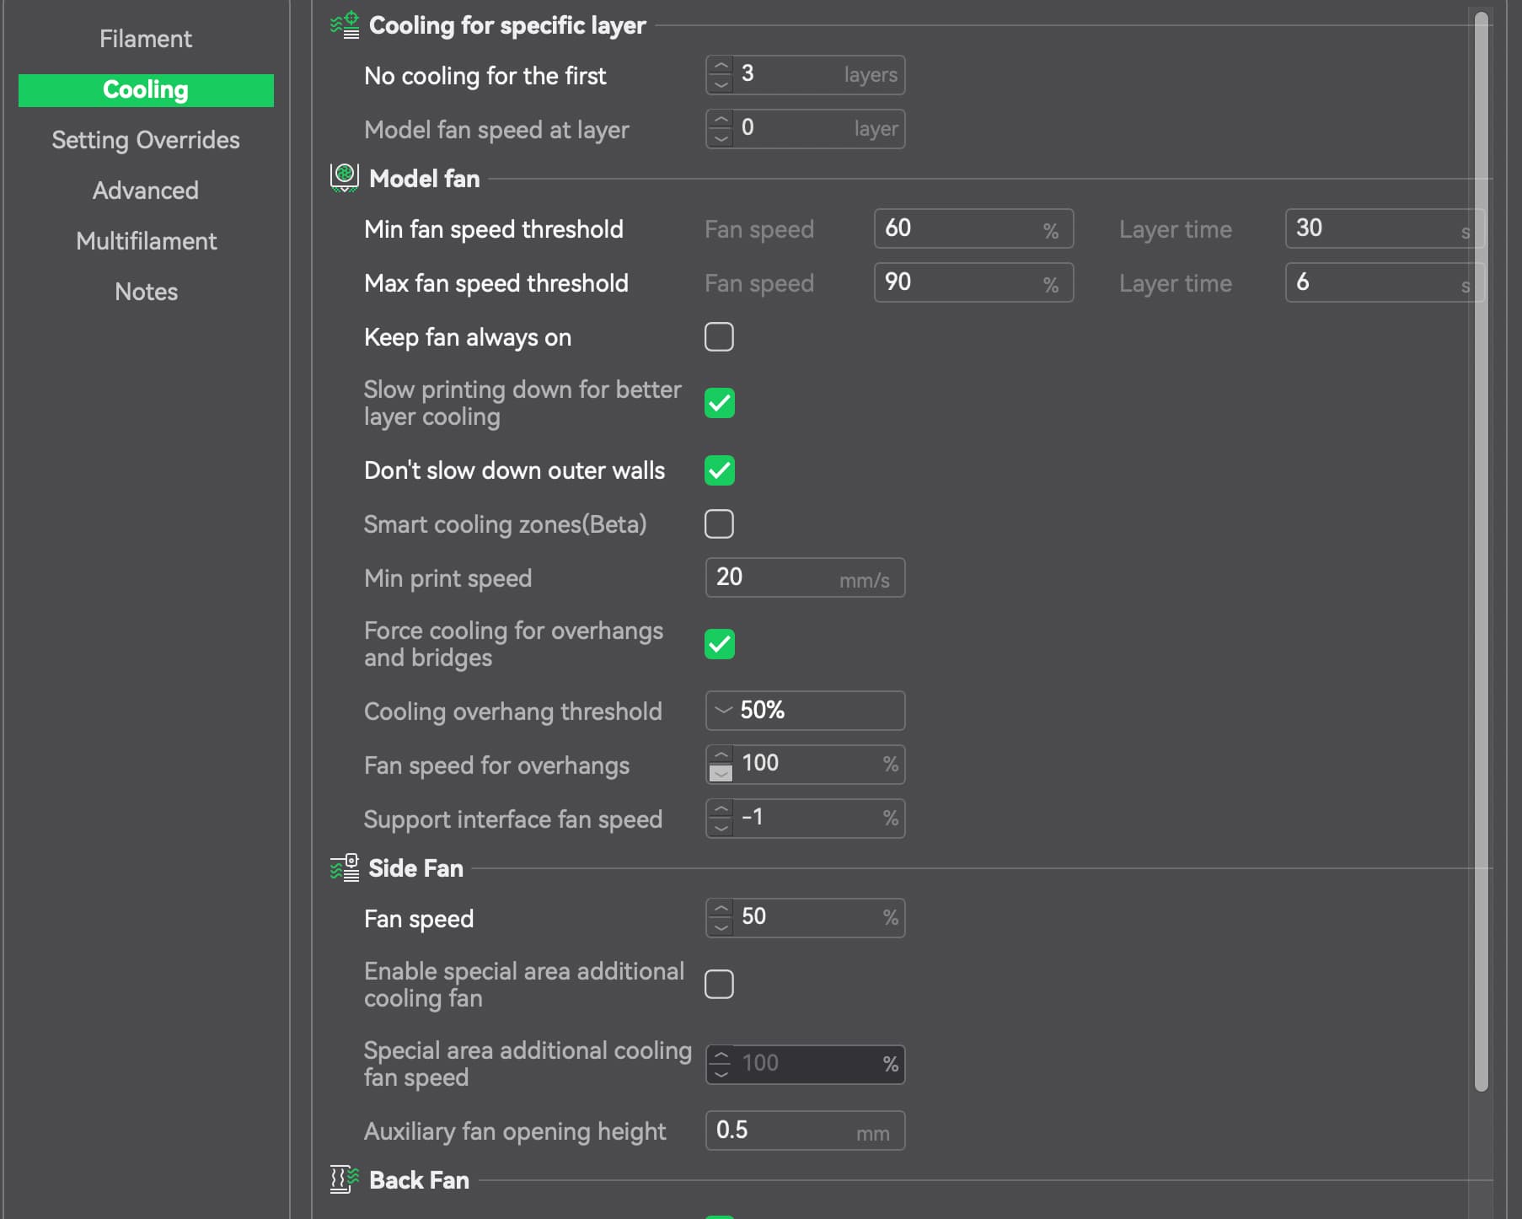Click the Cooling for specific layer section icon
The width and height of the screenshot is (1522, 1219).
pos(345,25)
